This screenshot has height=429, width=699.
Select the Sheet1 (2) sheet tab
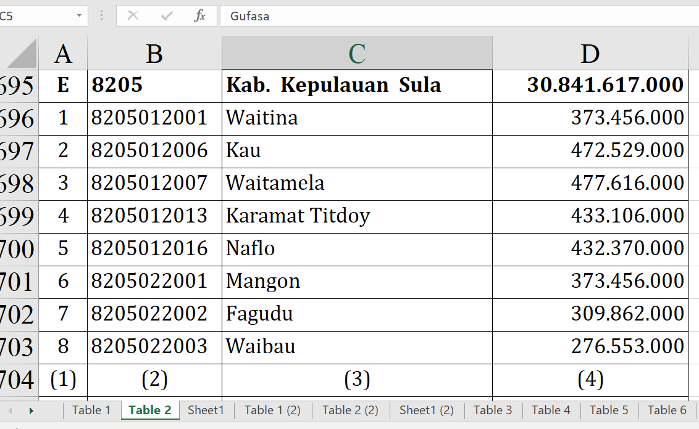[426, 410]
